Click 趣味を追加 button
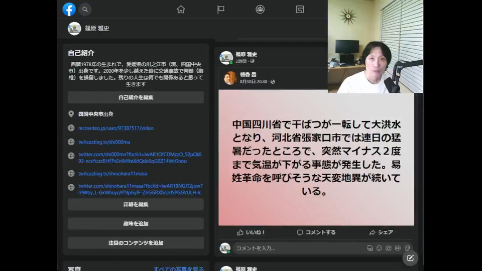The image size is (482, 271). click(136, 224)
